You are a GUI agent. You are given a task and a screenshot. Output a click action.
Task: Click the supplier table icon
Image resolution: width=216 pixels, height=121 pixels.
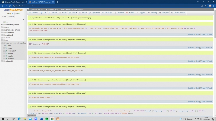coord(6,56)
